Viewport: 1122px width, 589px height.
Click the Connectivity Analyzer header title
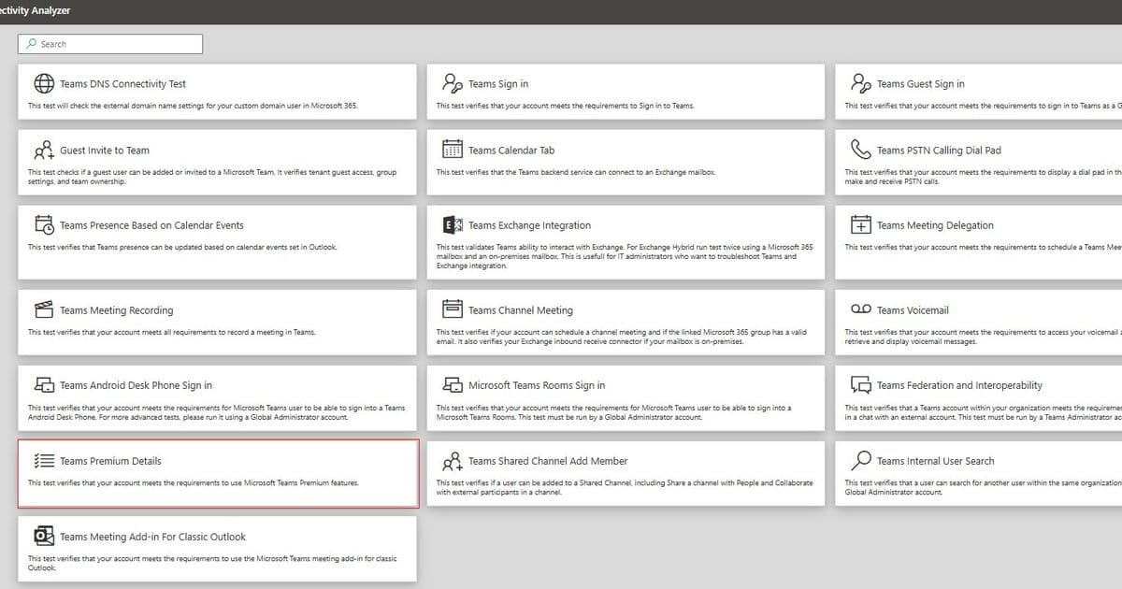(36, 10)
